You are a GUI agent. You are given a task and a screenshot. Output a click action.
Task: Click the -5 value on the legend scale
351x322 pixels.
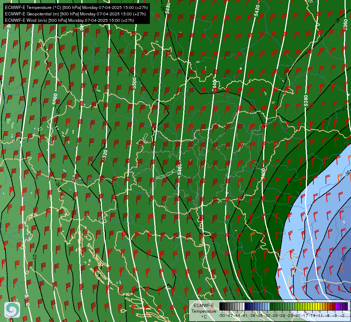tap(335, 316)
